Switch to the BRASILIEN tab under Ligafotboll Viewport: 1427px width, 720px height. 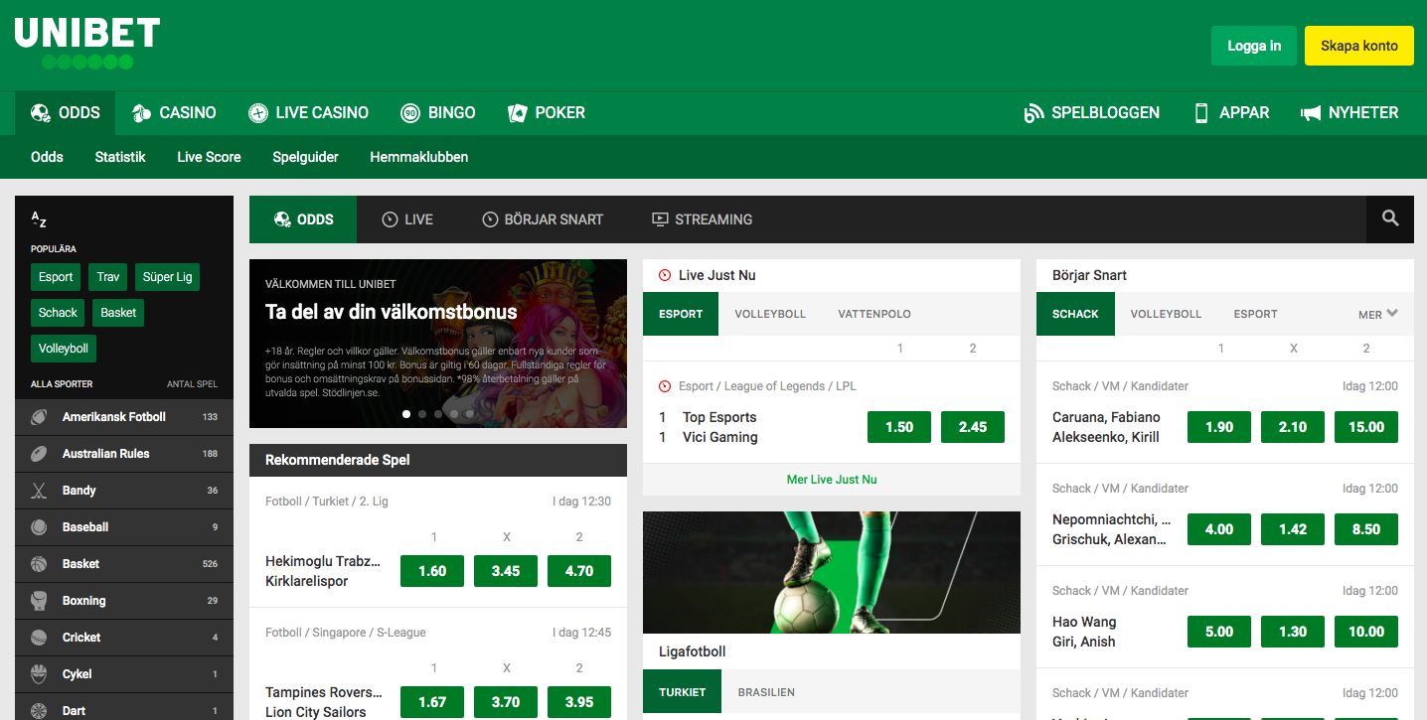(766, 691)
